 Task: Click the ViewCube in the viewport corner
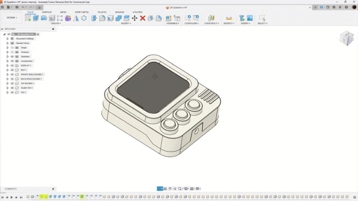tap(347, 39)
